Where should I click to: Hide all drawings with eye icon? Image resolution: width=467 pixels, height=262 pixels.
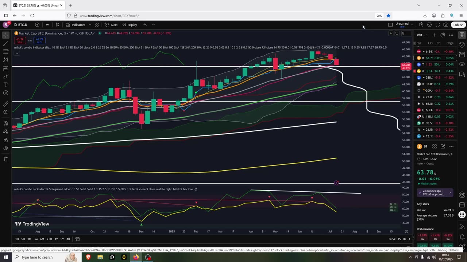pos(5,148)
